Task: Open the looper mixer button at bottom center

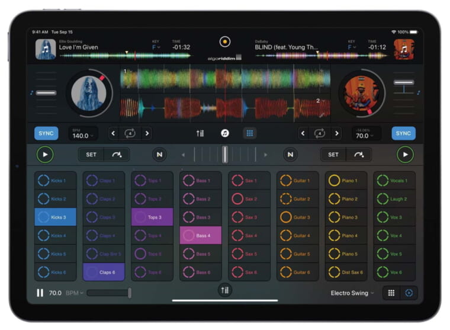Action: (225, 290)
